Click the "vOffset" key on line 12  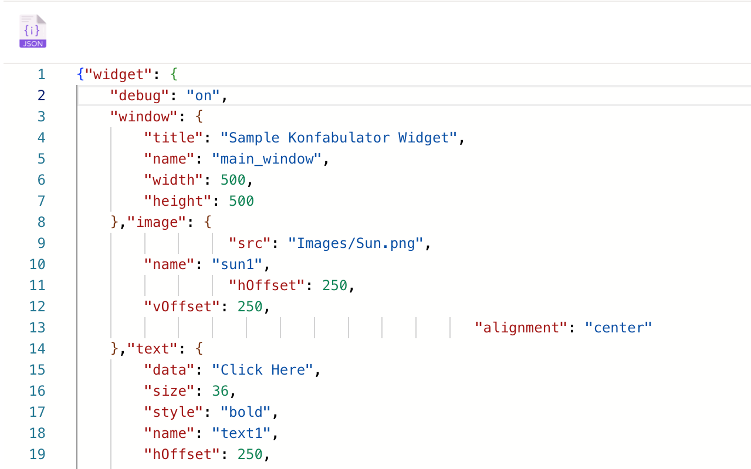182,307
